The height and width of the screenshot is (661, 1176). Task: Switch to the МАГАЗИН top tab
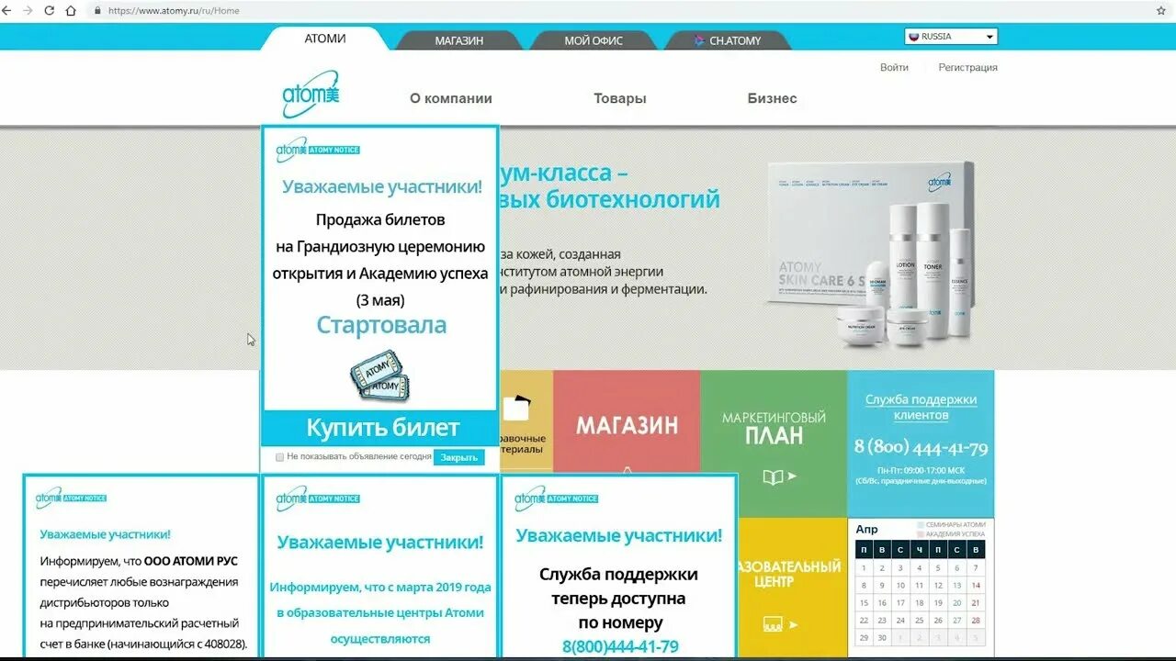point(459,40)
